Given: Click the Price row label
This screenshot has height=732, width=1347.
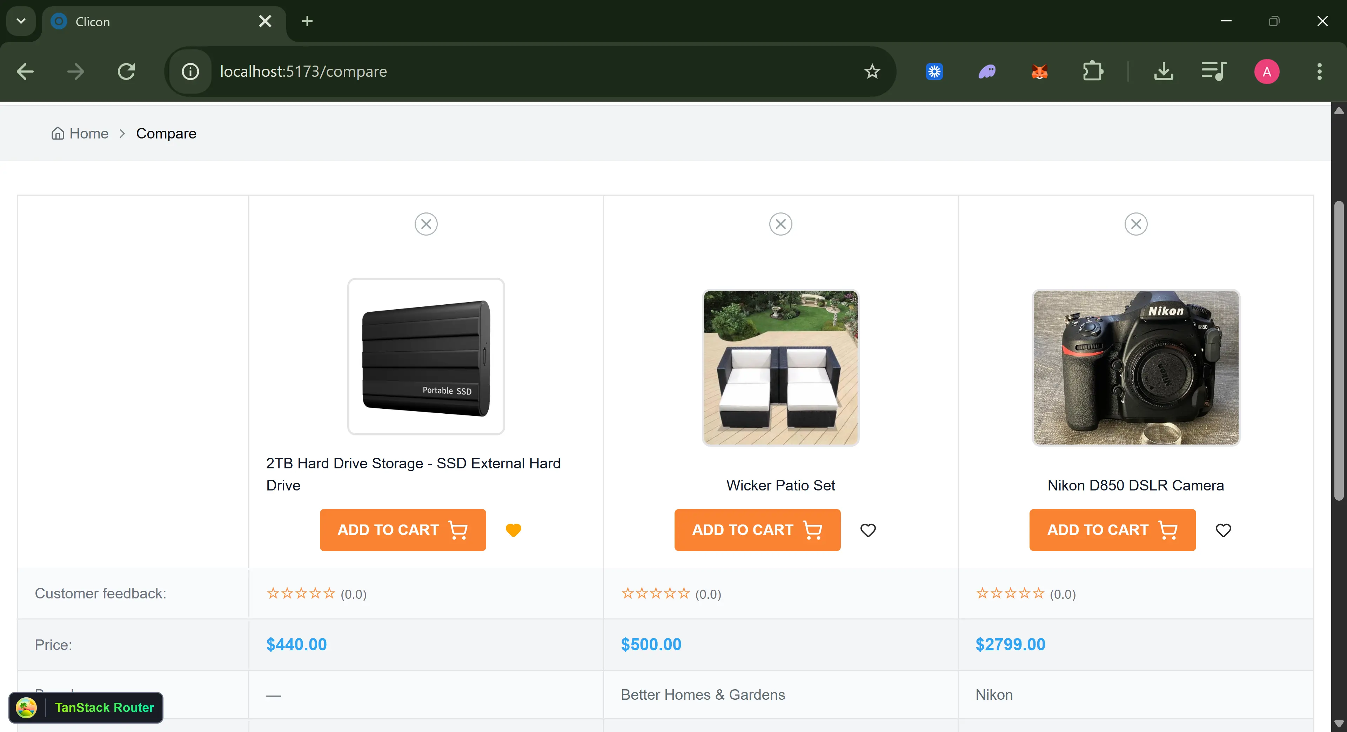Looking at the screenshot, I should point(53,645).
